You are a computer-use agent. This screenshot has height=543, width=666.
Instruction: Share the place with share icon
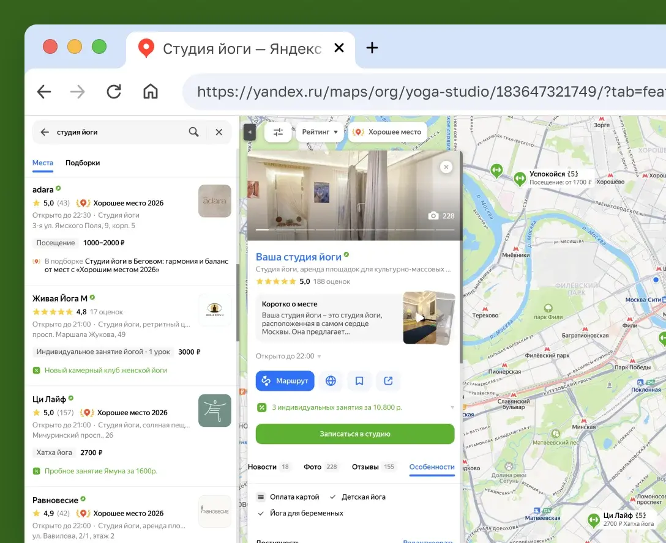point(388,380)
